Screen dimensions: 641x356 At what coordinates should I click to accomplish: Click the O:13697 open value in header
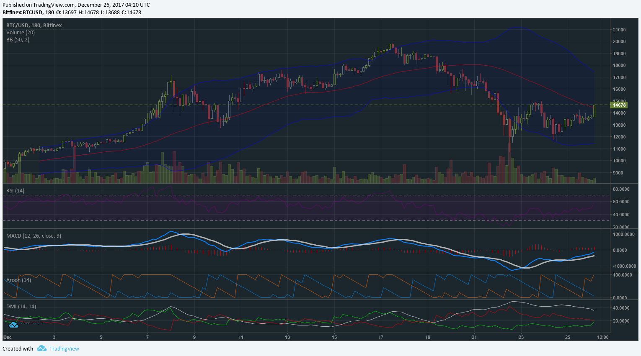point(66,13)
